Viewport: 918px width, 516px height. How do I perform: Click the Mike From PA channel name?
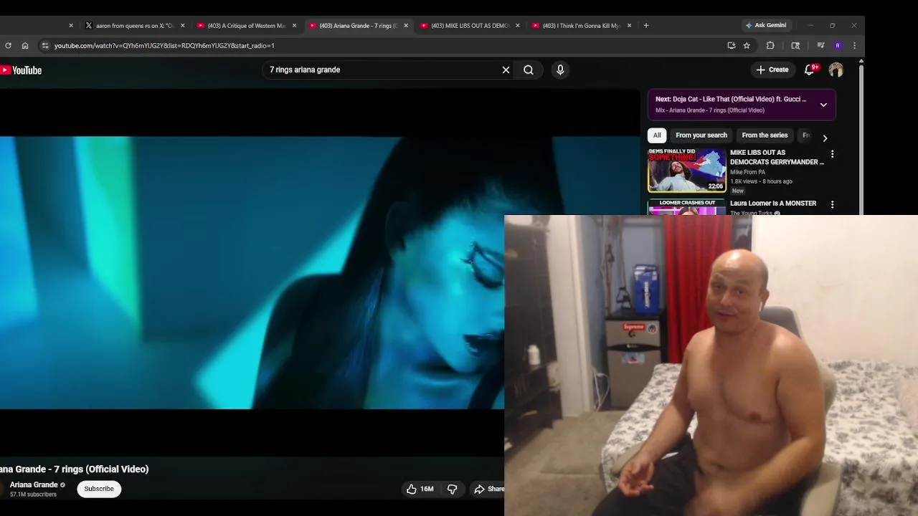click(747, 172)
